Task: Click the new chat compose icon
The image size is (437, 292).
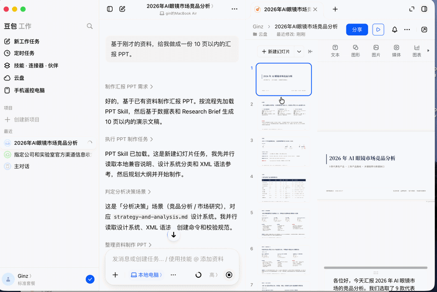Action: pyautogui.click(x=122, y=9)
